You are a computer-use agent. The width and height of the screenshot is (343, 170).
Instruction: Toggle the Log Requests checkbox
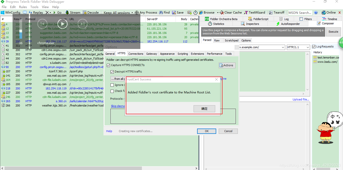click(314, 47)
